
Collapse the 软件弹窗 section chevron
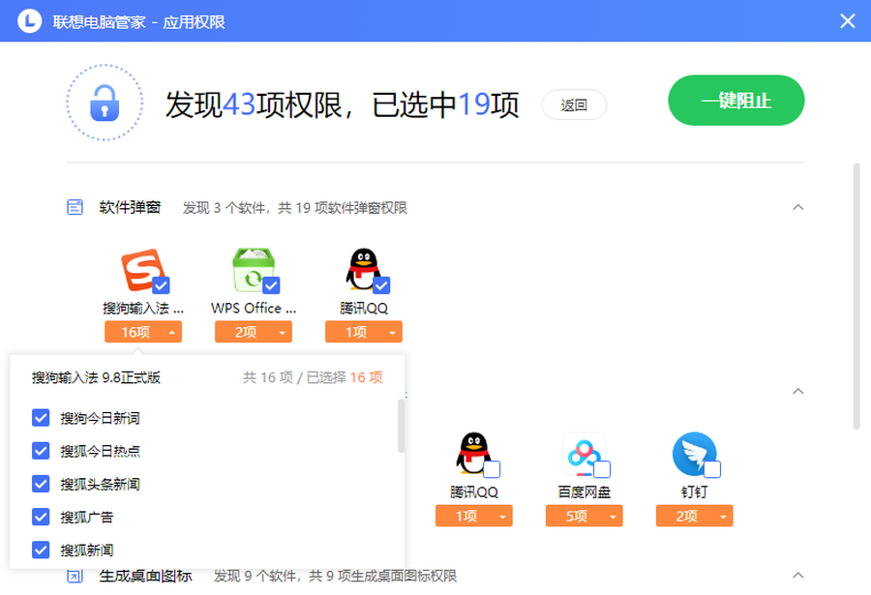[797, 206]
